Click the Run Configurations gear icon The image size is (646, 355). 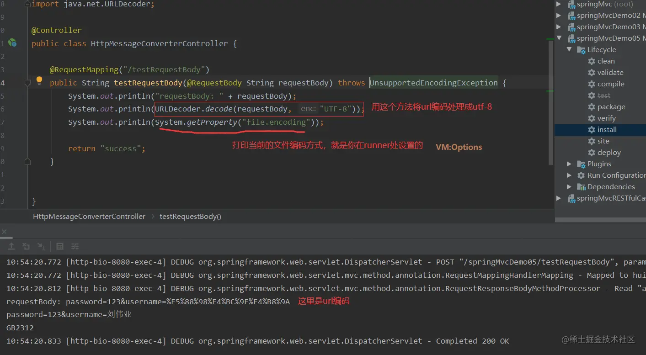pos(581,175)
